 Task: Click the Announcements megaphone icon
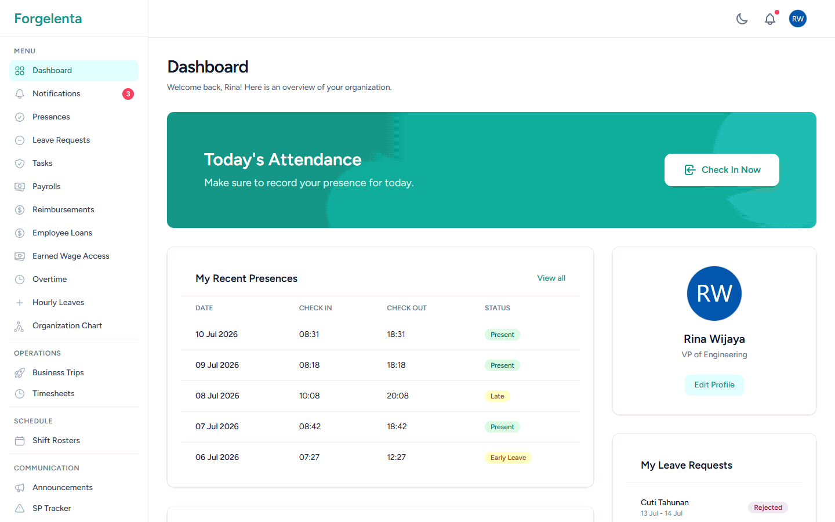(x=20, y=488)
